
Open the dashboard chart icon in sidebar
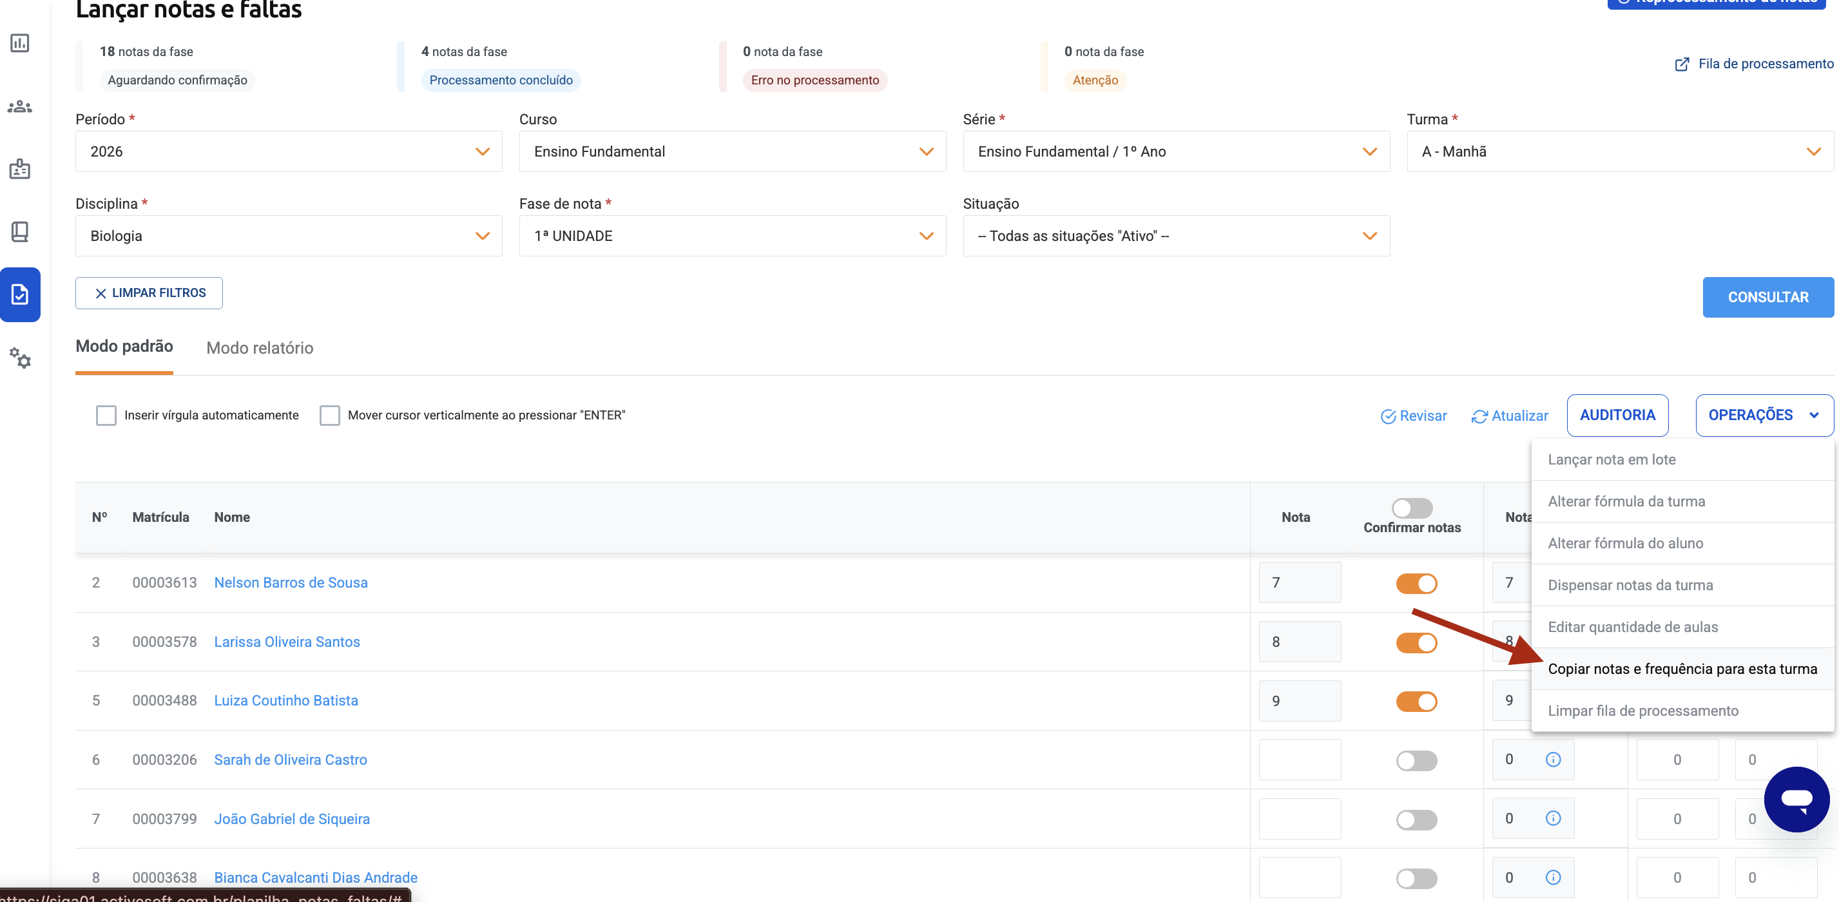coord(20,44)
